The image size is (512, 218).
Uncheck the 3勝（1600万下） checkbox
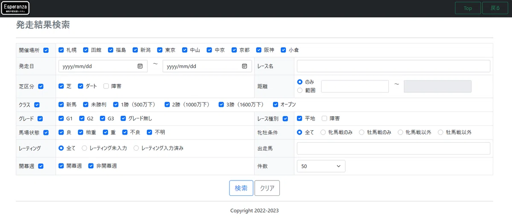(221, 104)
